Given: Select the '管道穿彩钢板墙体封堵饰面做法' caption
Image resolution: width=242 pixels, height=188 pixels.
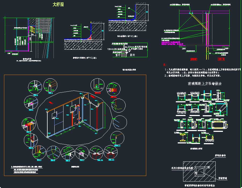Looking at the screenshot, I should click(200, 185).
